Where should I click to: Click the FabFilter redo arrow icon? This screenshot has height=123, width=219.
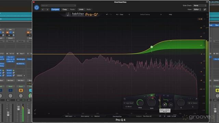click(x=111, y=14)
